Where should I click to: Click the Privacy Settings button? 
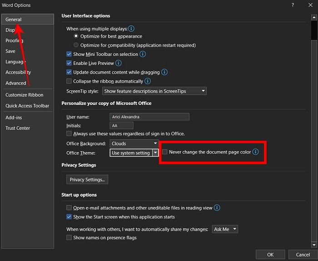[87, 179]
